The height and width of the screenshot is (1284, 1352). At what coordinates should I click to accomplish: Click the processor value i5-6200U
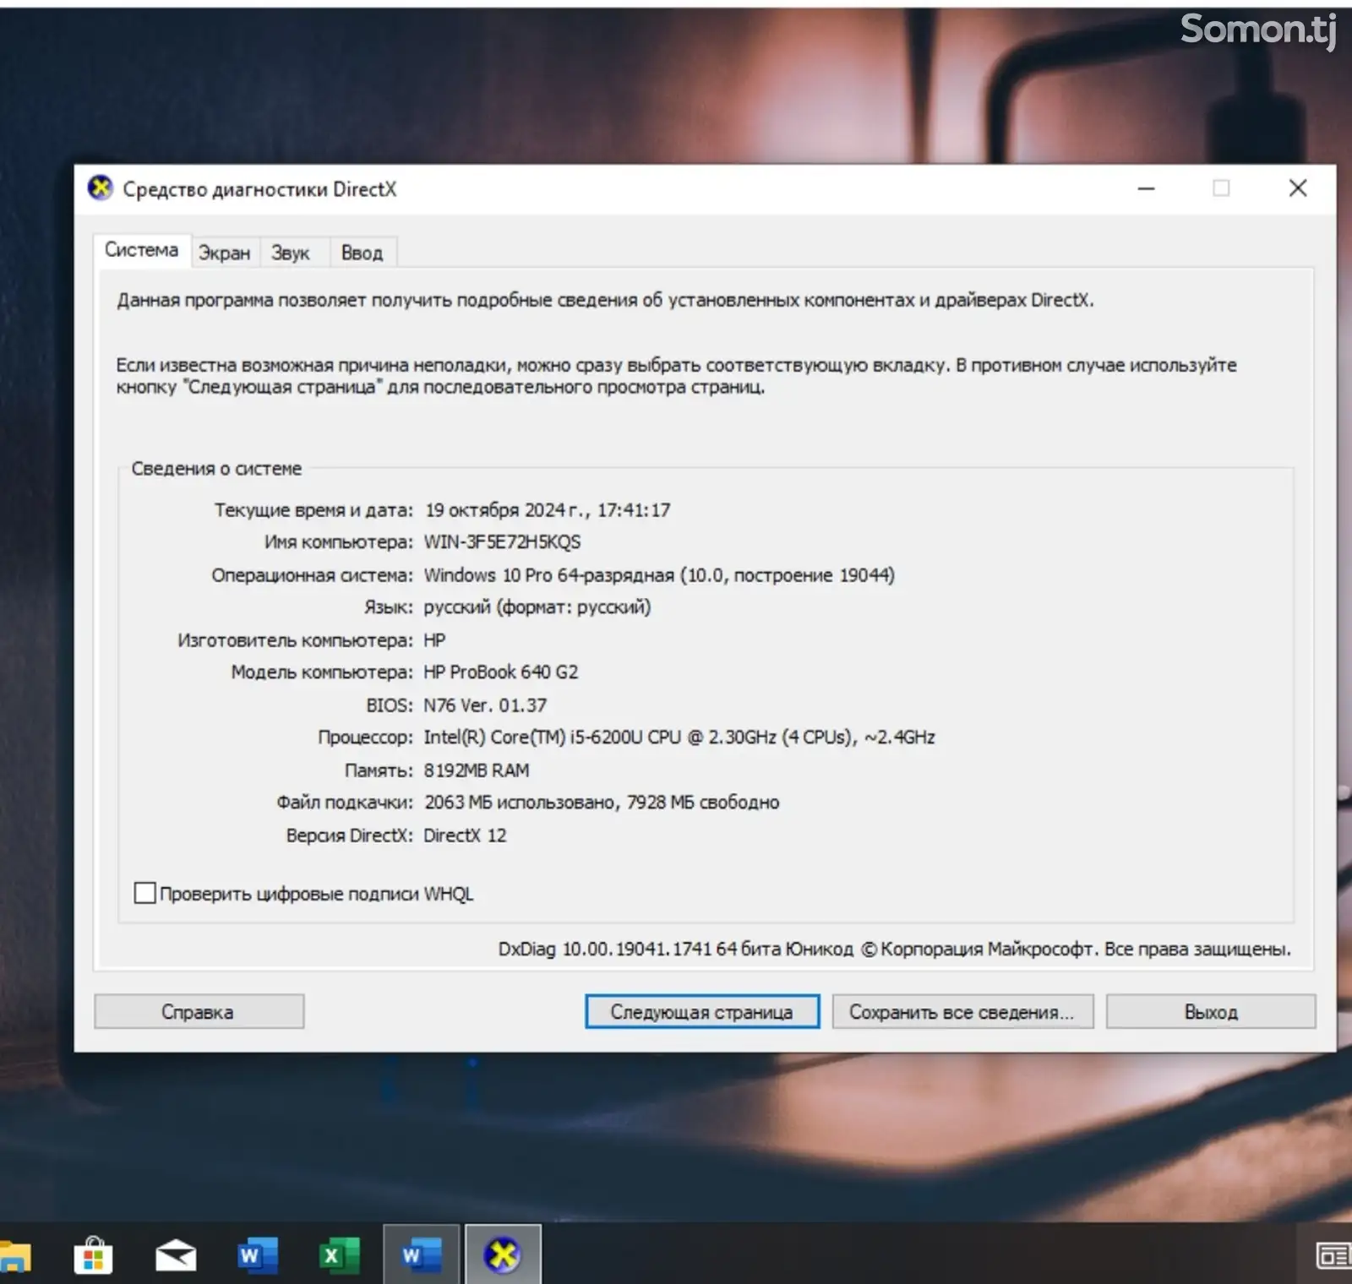point(679,737)
